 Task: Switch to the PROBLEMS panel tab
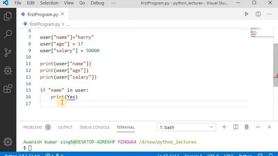coord(33,127)
